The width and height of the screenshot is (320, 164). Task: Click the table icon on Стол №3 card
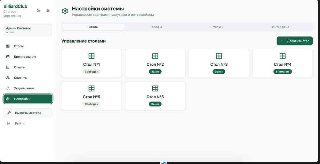click(219, 56)
